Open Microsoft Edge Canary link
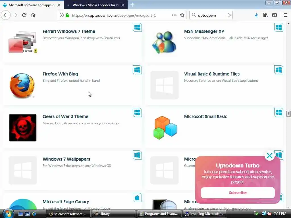Viewport: 291px width, 218px height. [66, 202]
